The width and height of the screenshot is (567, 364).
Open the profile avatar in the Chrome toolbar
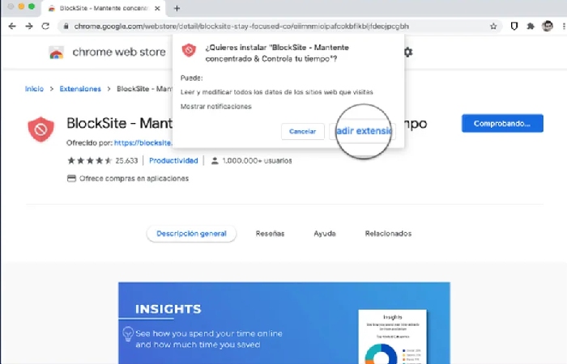pyautogui.click(x=547, y=26)
